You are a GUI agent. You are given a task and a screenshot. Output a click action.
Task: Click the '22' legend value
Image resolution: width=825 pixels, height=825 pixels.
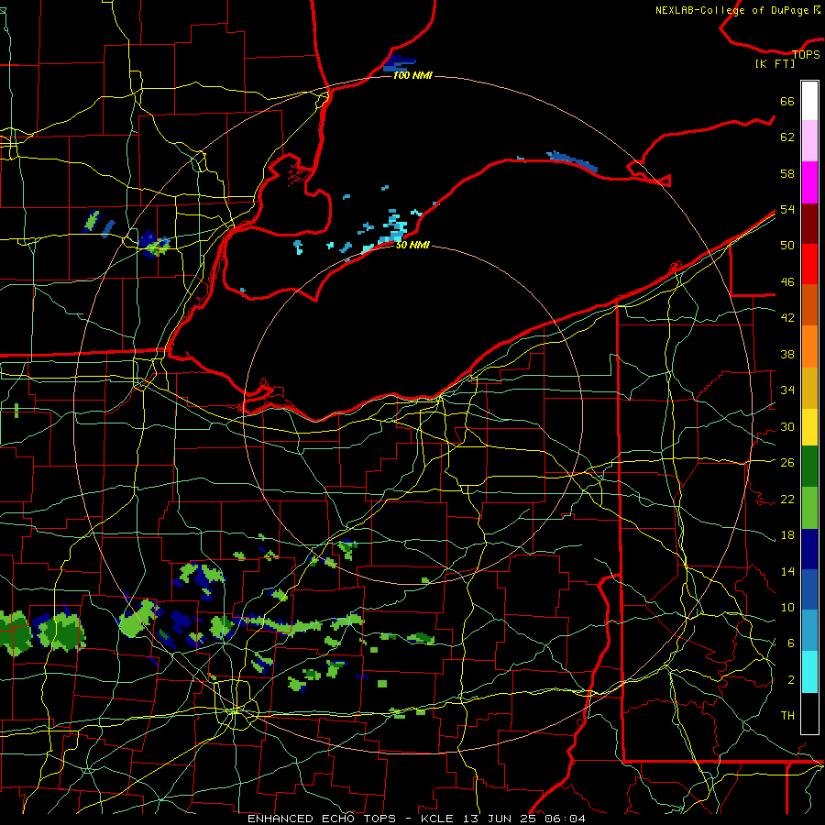pos(787,499)
